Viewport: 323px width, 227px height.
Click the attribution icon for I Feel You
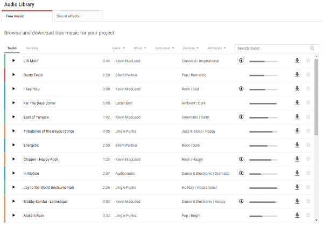pyautogui.click(x=241, y=89)
